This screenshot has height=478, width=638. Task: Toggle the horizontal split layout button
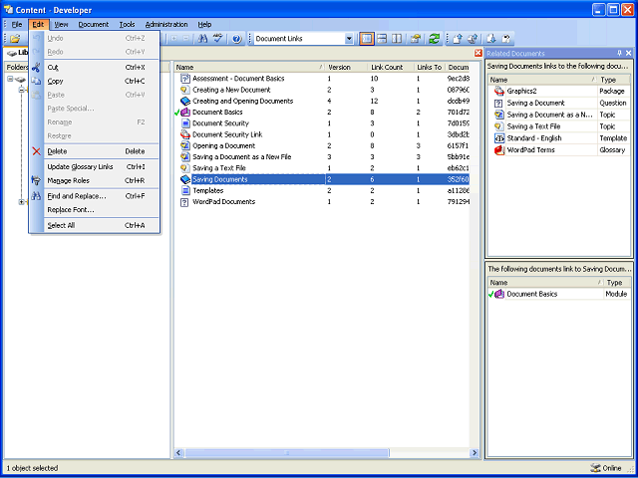pyautogui.click(x=382, y=39)
